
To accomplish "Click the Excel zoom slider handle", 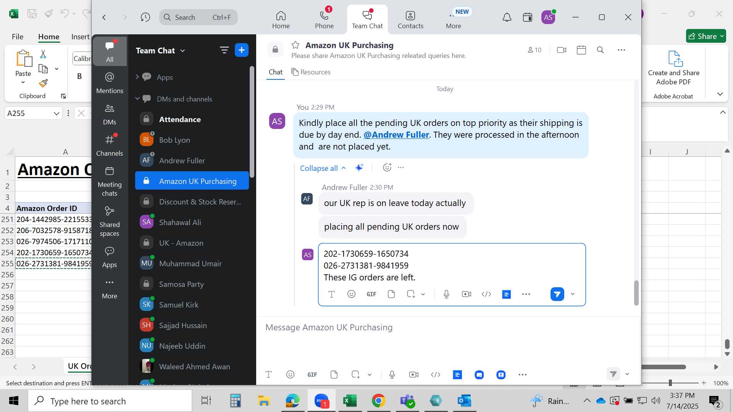I will (670, 383).
